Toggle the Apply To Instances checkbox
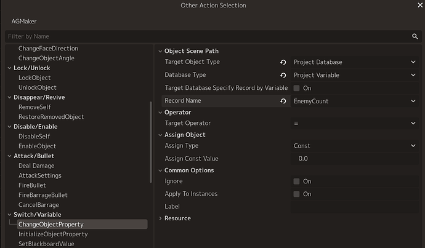 pyautogui.click(x=296, y=194)
